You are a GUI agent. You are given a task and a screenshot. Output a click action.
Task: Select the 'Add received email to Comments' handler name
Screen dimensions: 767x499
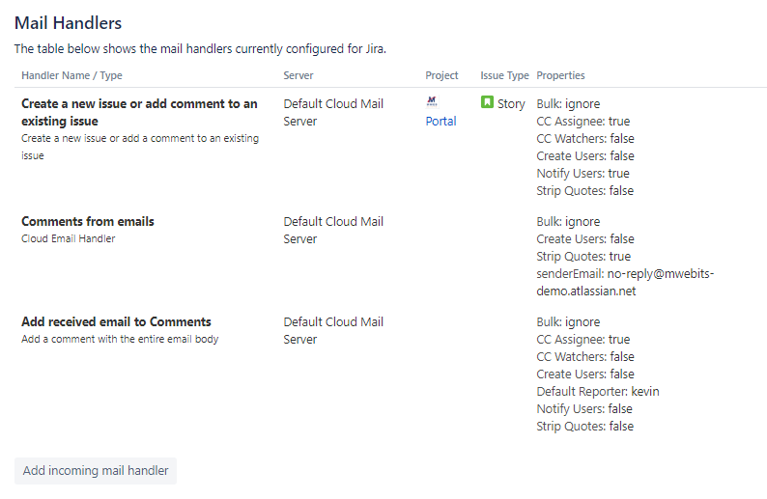(x=116, y=321)
